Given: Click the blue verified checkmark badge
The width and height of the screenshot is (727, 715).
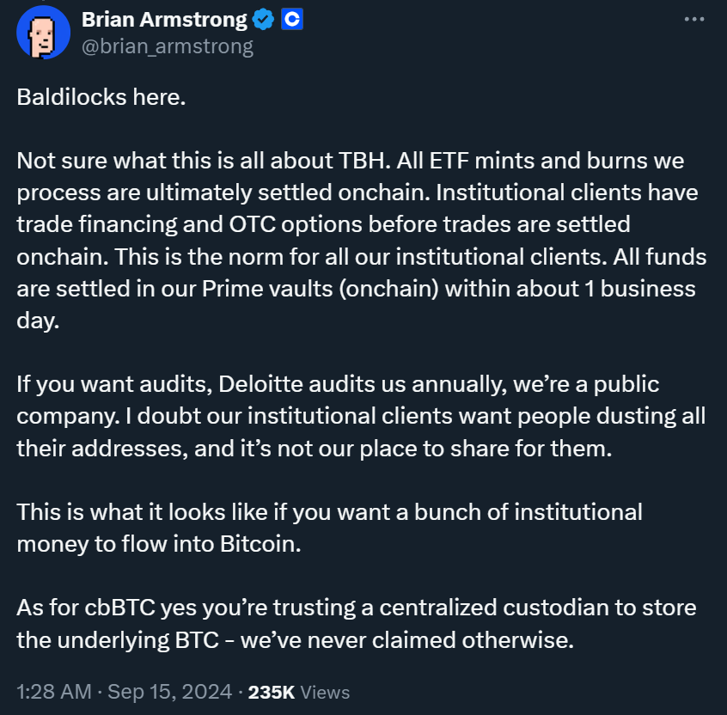Looking at the screenshot, I should tap(263, 20).
